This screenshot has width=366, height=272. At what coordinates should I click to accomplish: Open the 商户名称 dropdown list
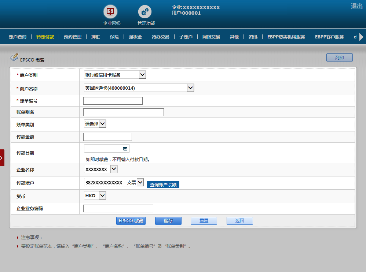coord(190,88)
